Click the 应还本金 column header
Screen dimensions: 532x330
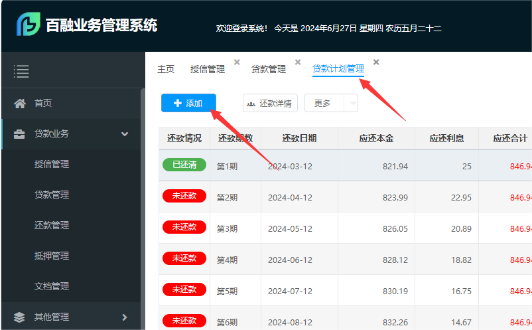pyautogui.click(x=376, y=139)
